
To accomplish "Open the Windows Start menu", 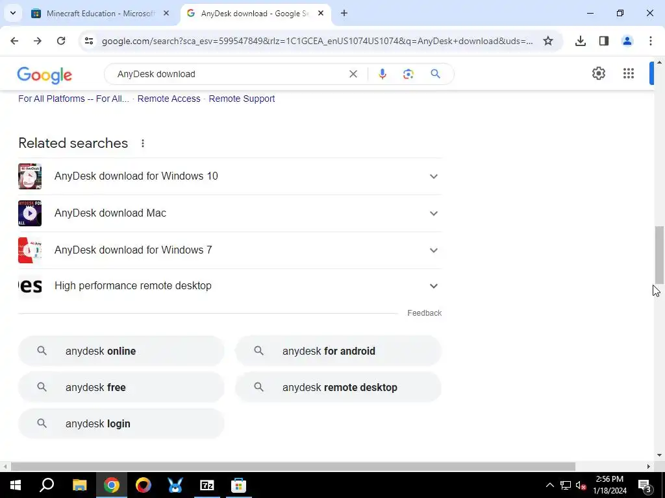I will [x=16, y=485].
